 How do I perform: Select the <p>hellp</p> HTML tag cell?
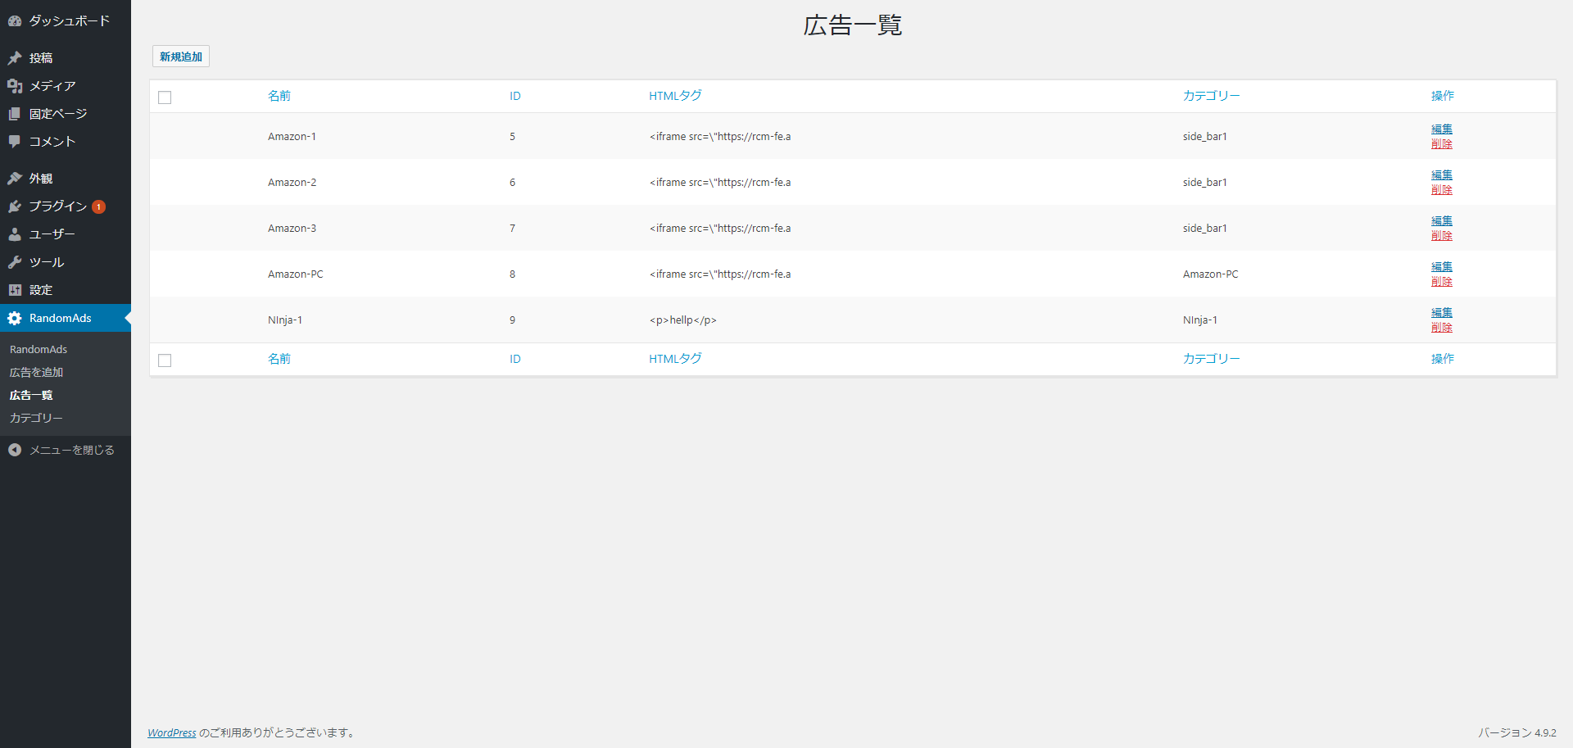pyautogui.click(x=683, y=320)
